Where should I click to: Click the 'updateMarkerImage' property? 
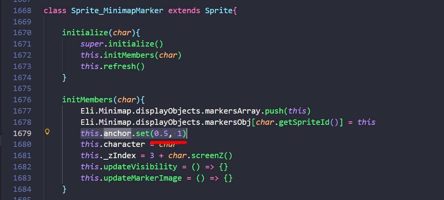pyautogui.click(x=143, y=178)
